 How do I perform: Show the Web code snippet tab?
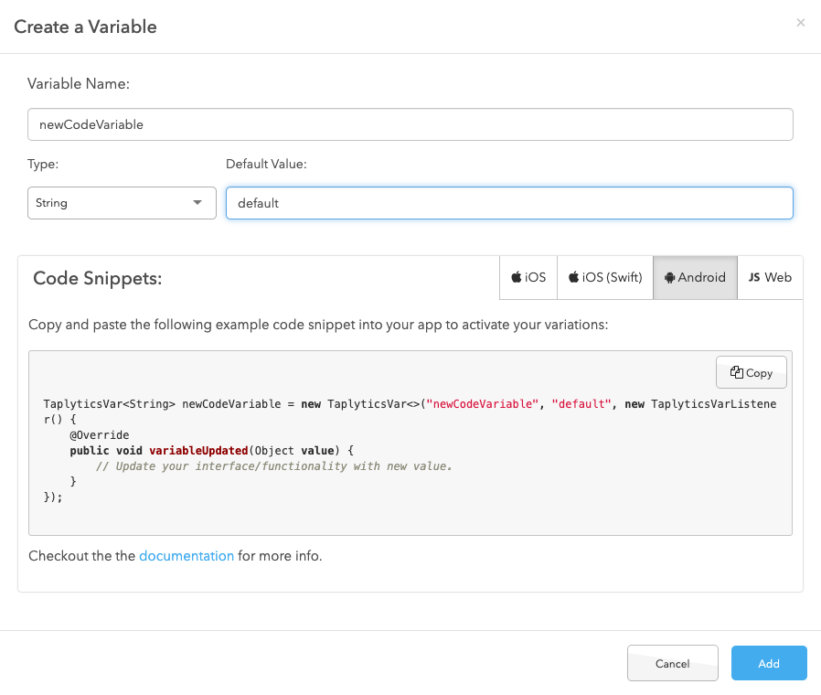[x=770, y=278]
